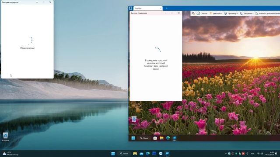280x157 pixels.
Task: Open the Просмотр dropdown menu
Action: tap(231, 14)
